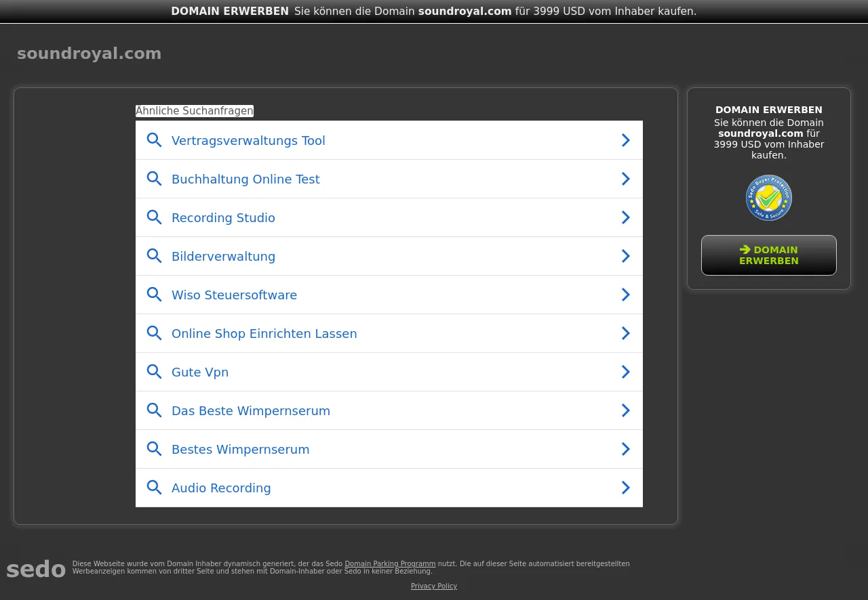Click search icon beside Gute Vpn
The height and width of the screenshot is (600, 868).
(x=155, y=372)
